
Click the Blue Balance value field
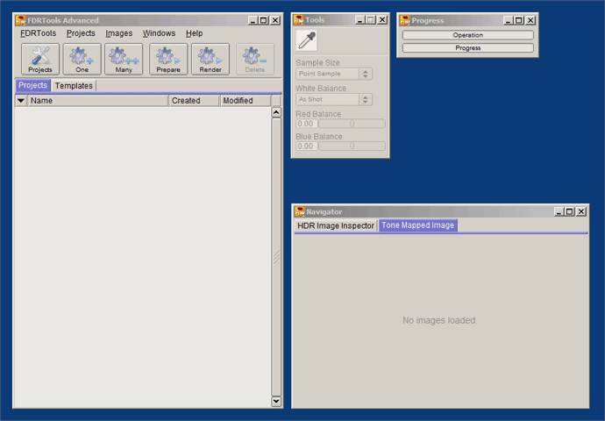pyautogui.click(x=306, y=146)
